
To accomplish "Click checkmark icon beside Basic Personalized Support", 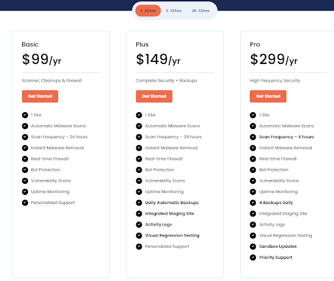I will tap(25, 203).
